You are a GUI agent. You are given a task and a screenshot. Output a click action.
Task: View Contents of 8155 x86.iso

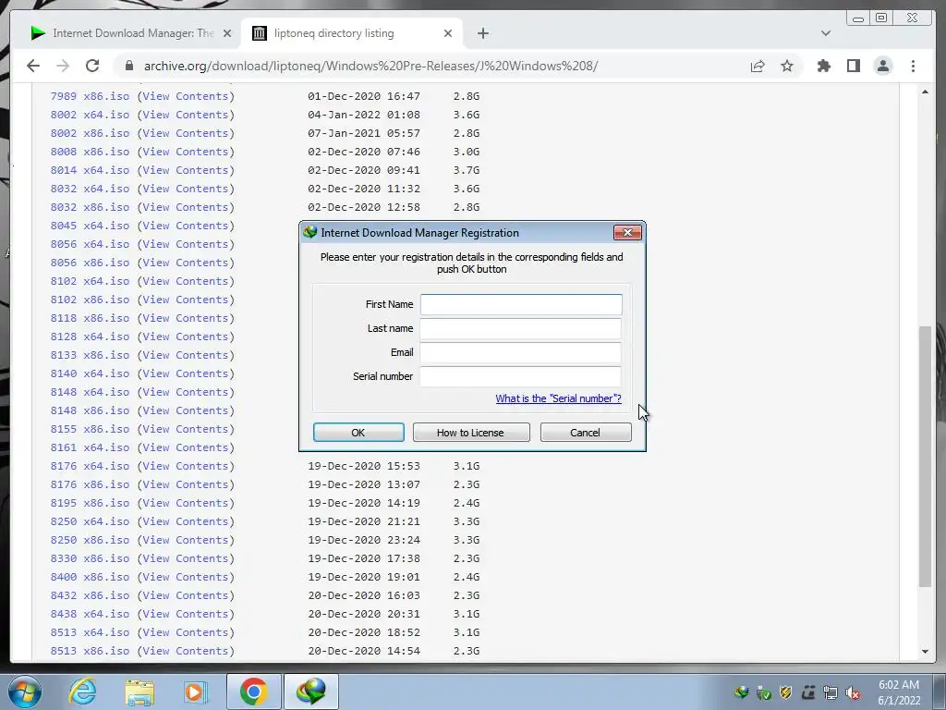[x=186, y=429]
